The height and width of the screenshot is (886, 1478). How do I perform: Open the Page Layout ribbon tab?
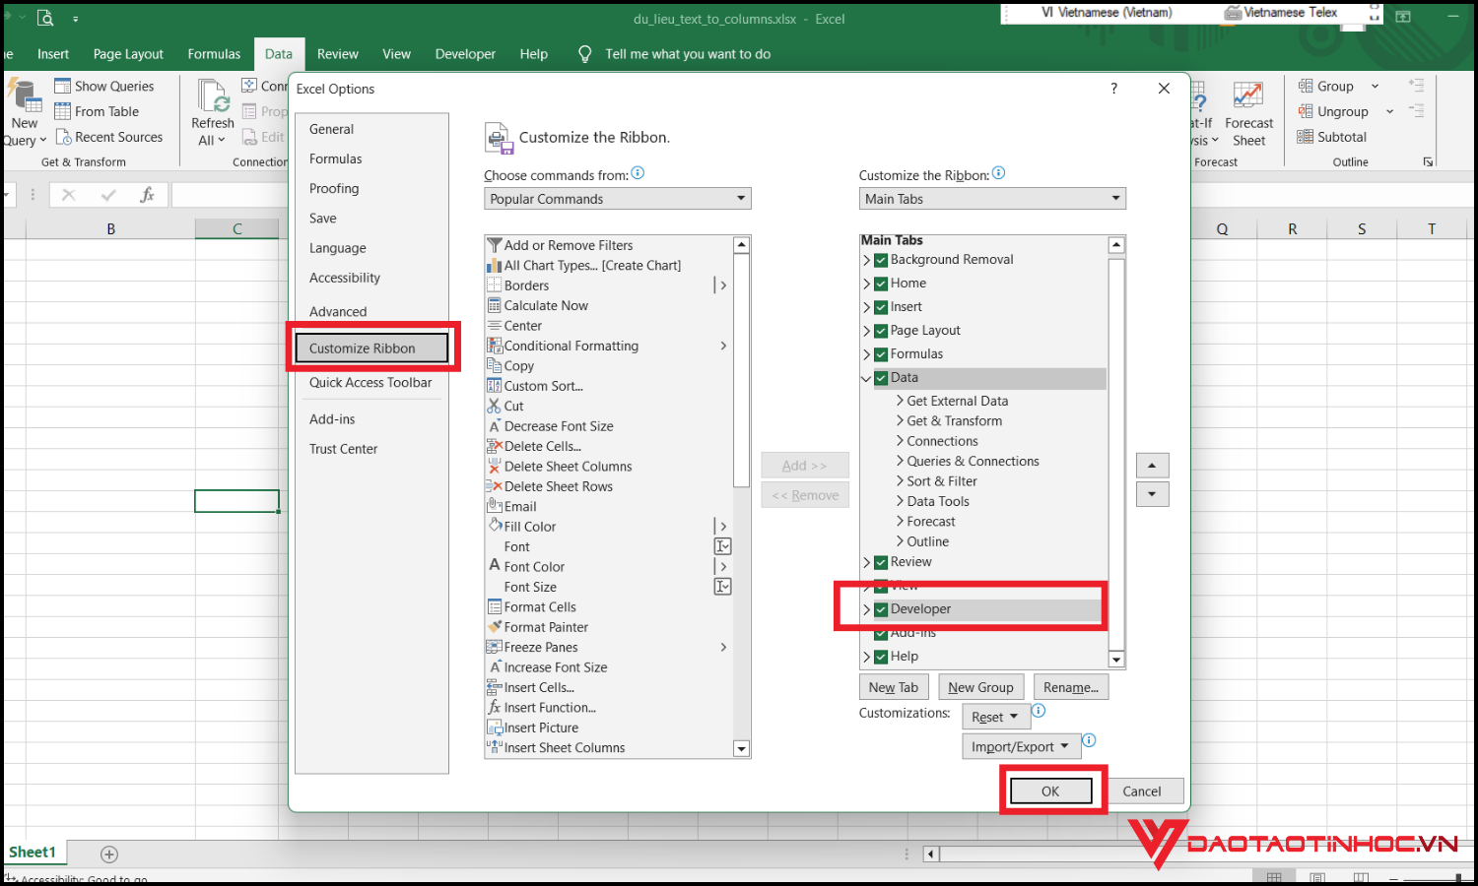click(128, 54)
